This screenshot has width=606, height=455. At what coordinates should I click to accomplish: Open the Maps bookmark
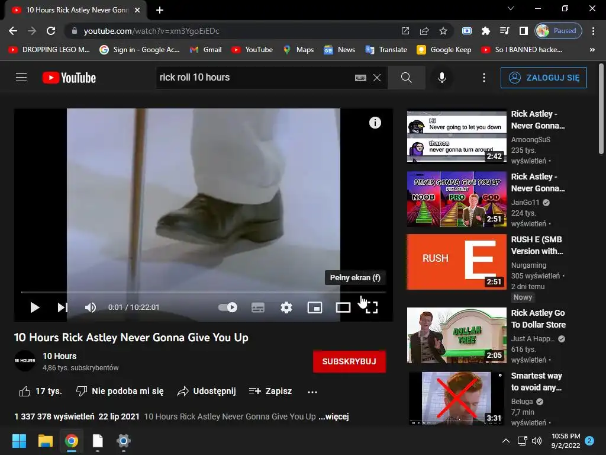pyautogui.click(x=298, y=50)
